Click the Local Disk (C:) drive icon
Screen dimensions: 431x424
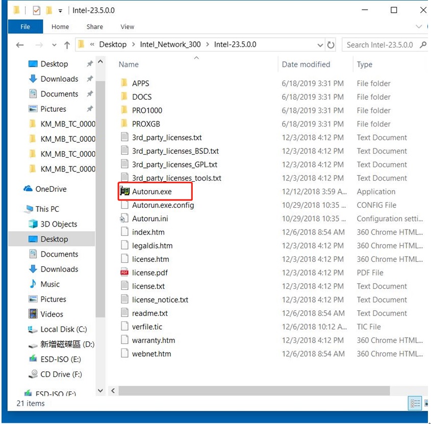pos(33,329)
